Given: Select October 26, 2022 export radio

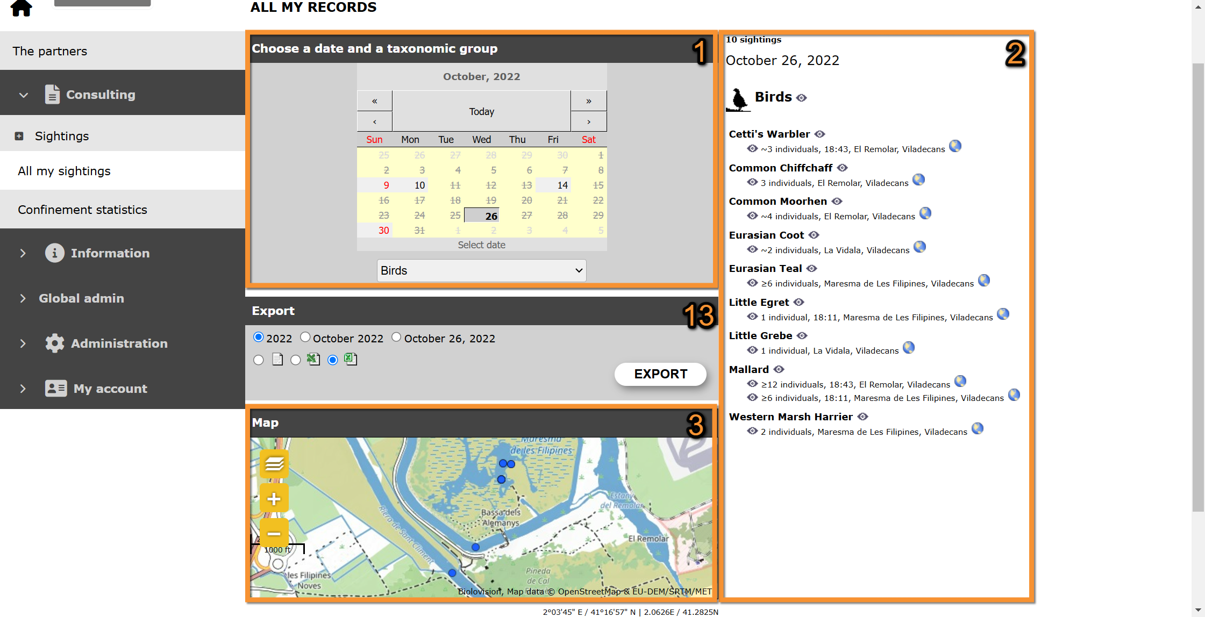Looking at the screenshot, I should (396, 338).
